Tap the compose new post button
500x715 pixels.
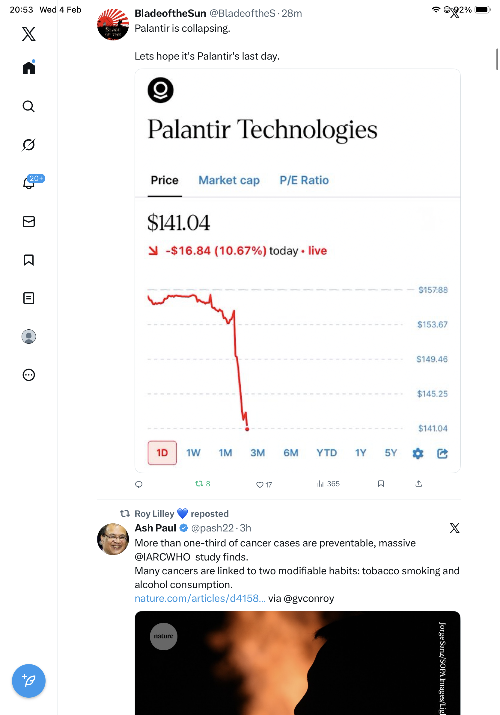(x=29, y=681)
